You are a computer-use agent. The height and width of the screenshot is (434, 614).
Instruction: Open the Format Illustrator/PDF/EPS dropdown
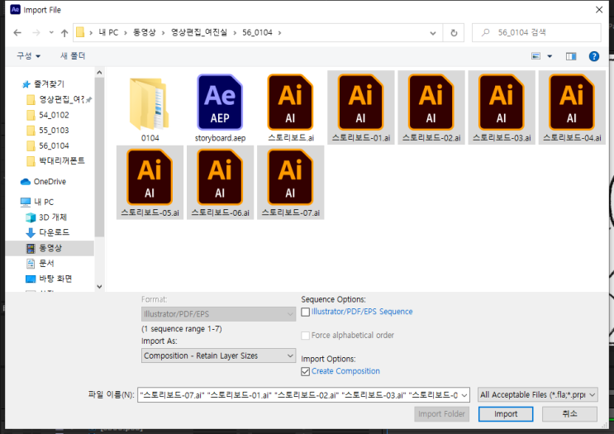[x=218, y=314]
